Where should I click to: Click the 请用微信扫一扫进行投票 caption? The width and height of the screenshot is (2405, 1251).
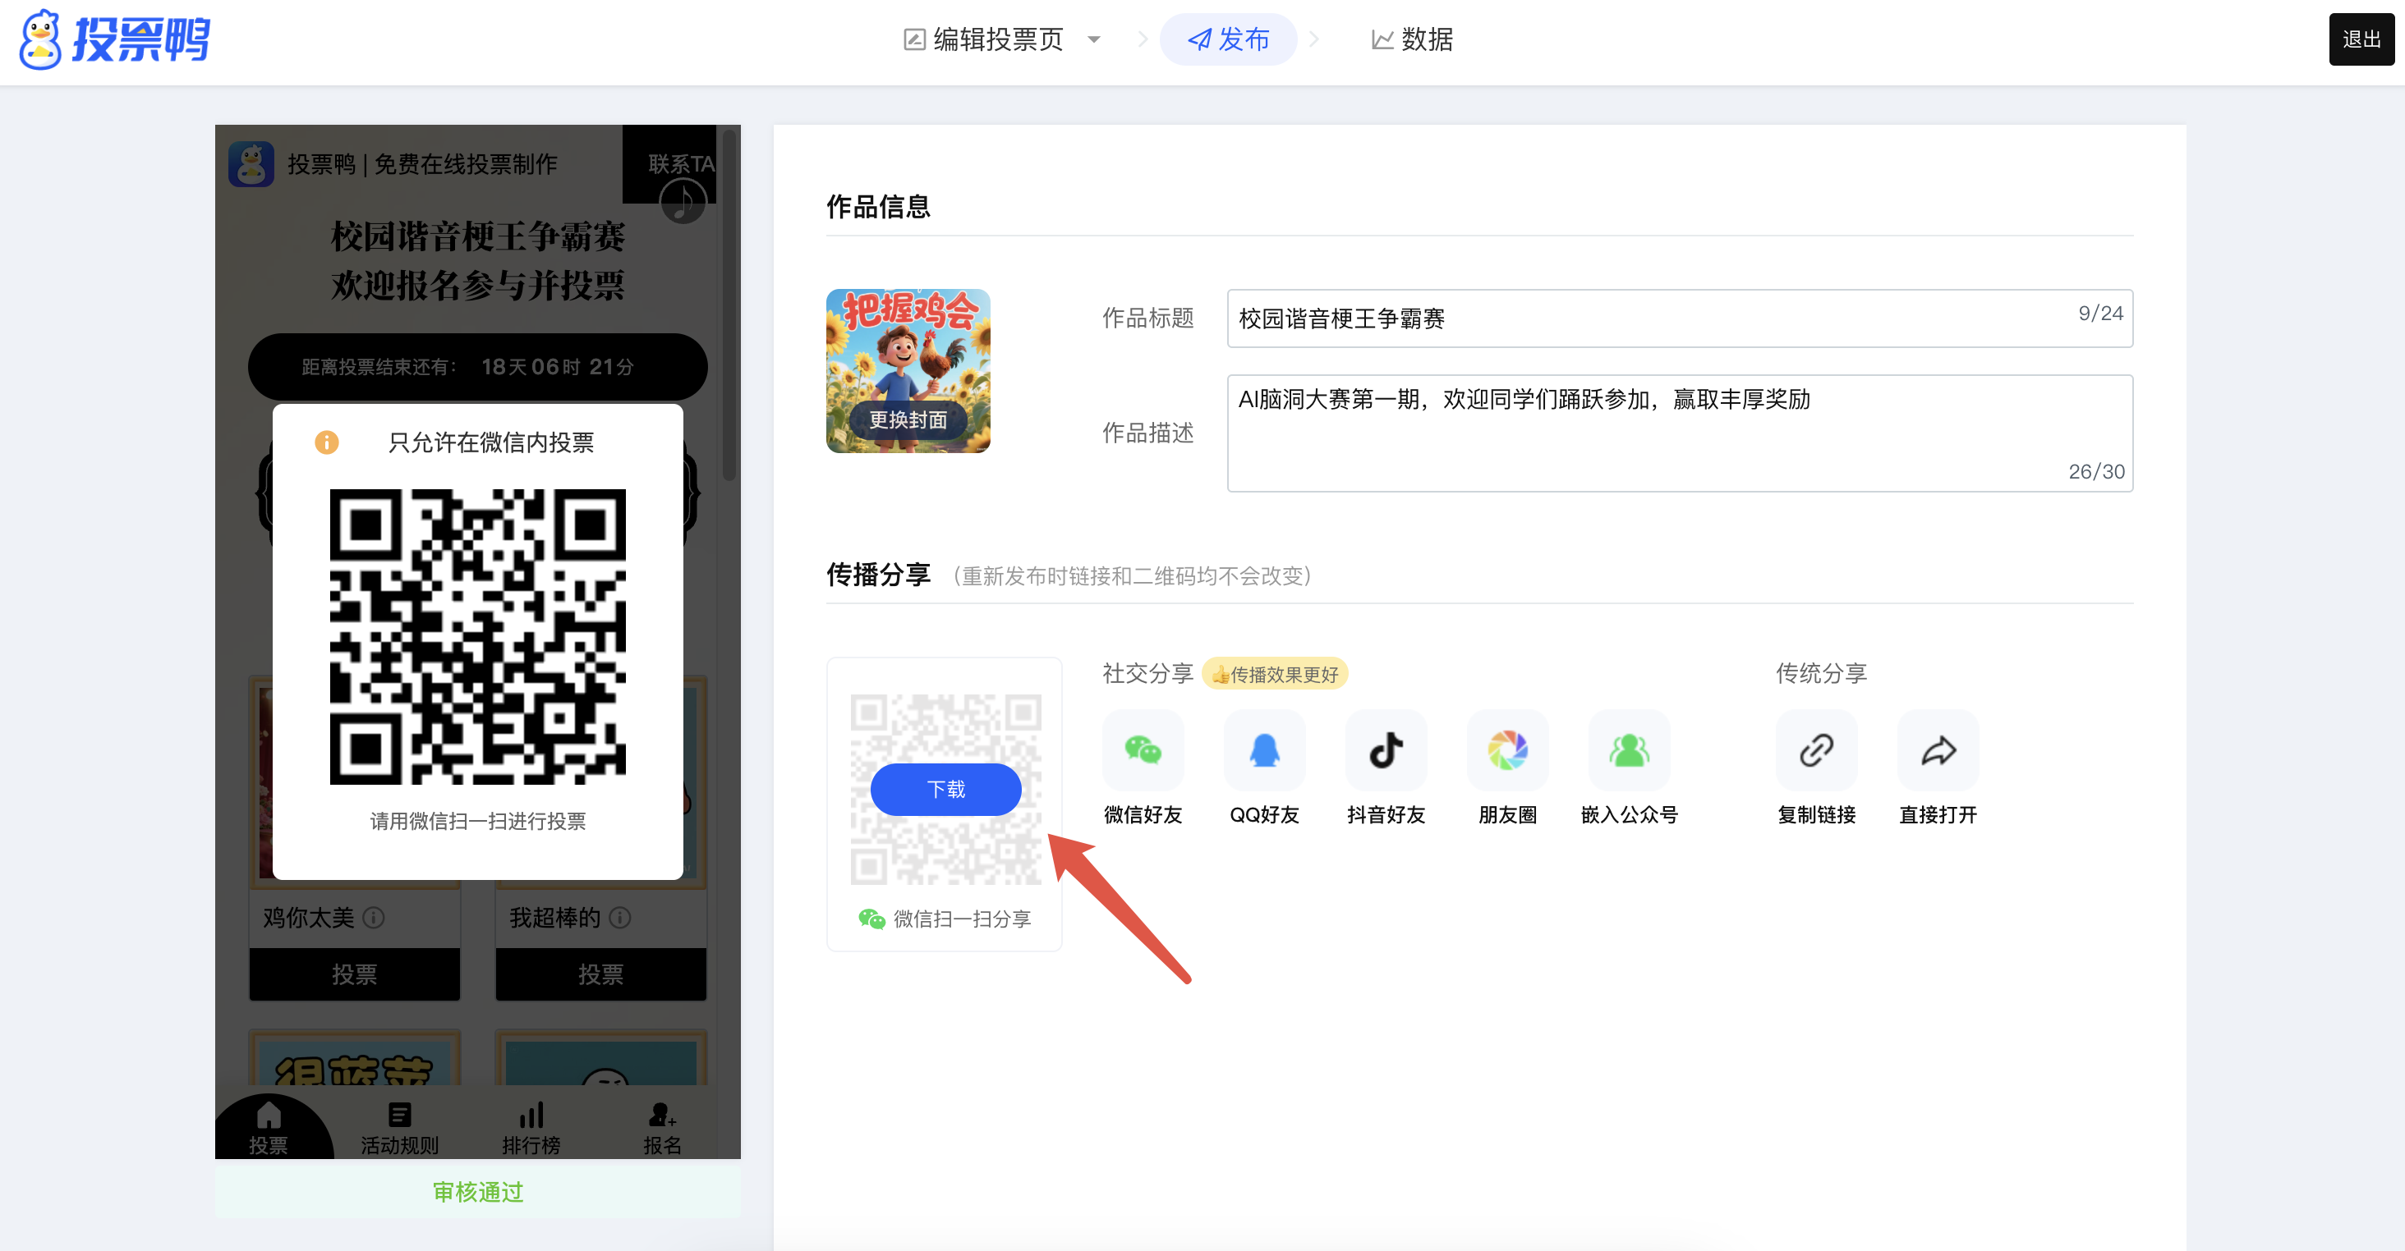478,821
